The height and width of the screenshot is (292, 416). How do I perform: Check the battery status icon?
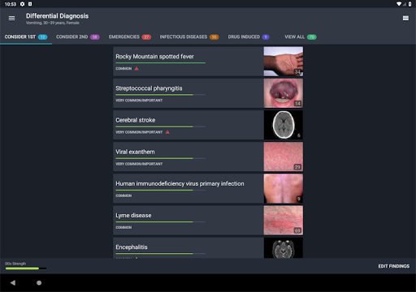pos(410,4)
